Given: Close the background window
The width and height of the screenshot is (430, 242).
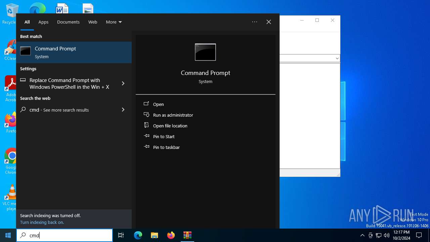Looking at the screenshot, I should [333, 20].
